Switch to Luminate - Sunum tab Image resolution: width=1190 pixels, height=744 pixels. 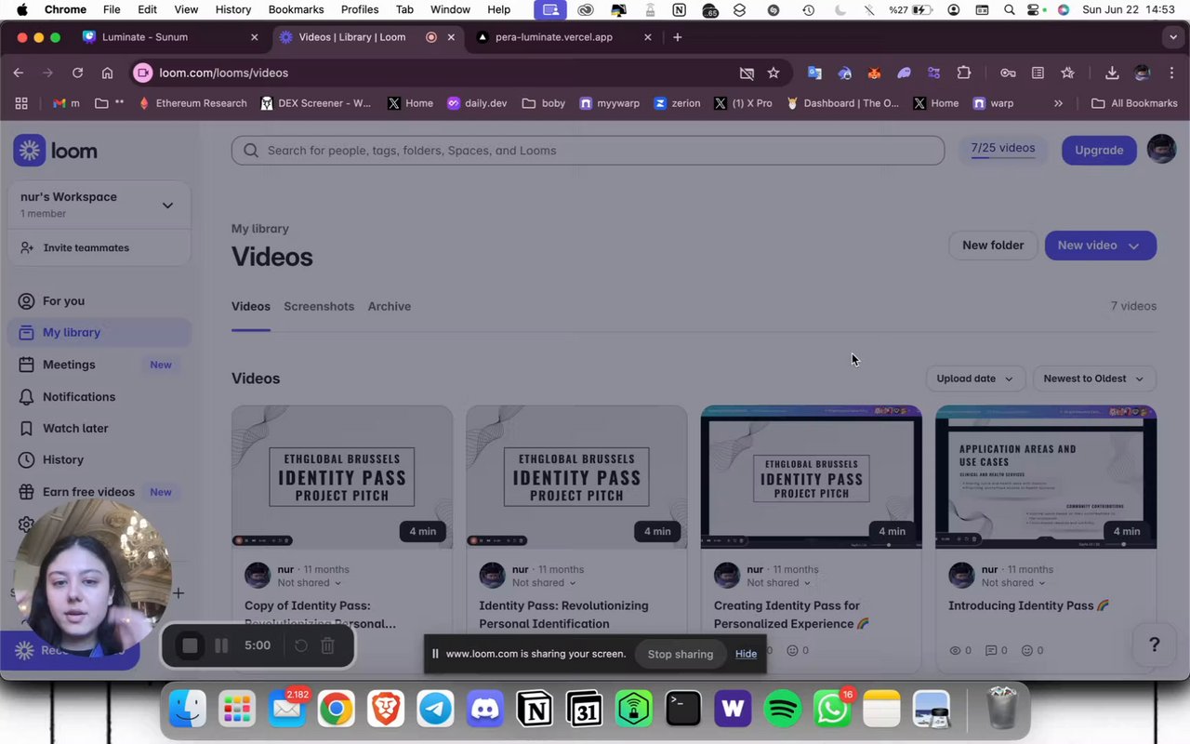[x=170, y=37]
